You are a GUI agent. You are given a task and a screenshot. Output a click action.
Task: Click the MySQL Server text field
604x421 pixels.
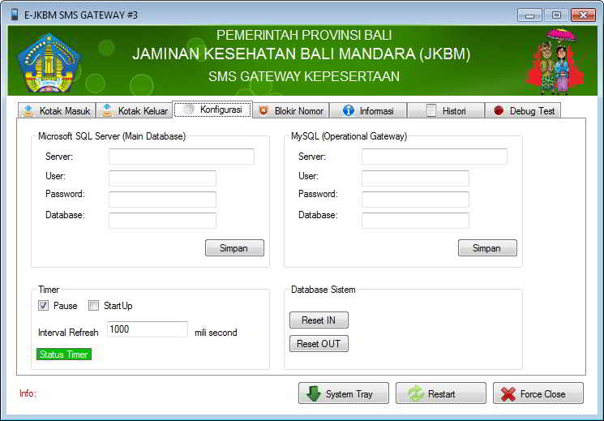434,157
